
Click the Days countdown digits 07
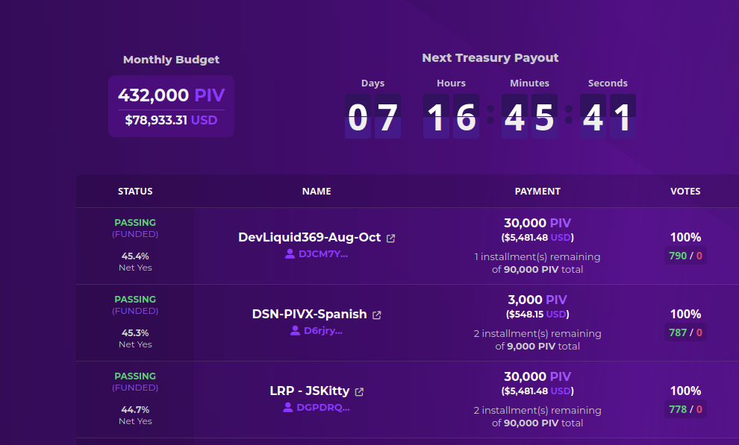(x=372, y=116)
